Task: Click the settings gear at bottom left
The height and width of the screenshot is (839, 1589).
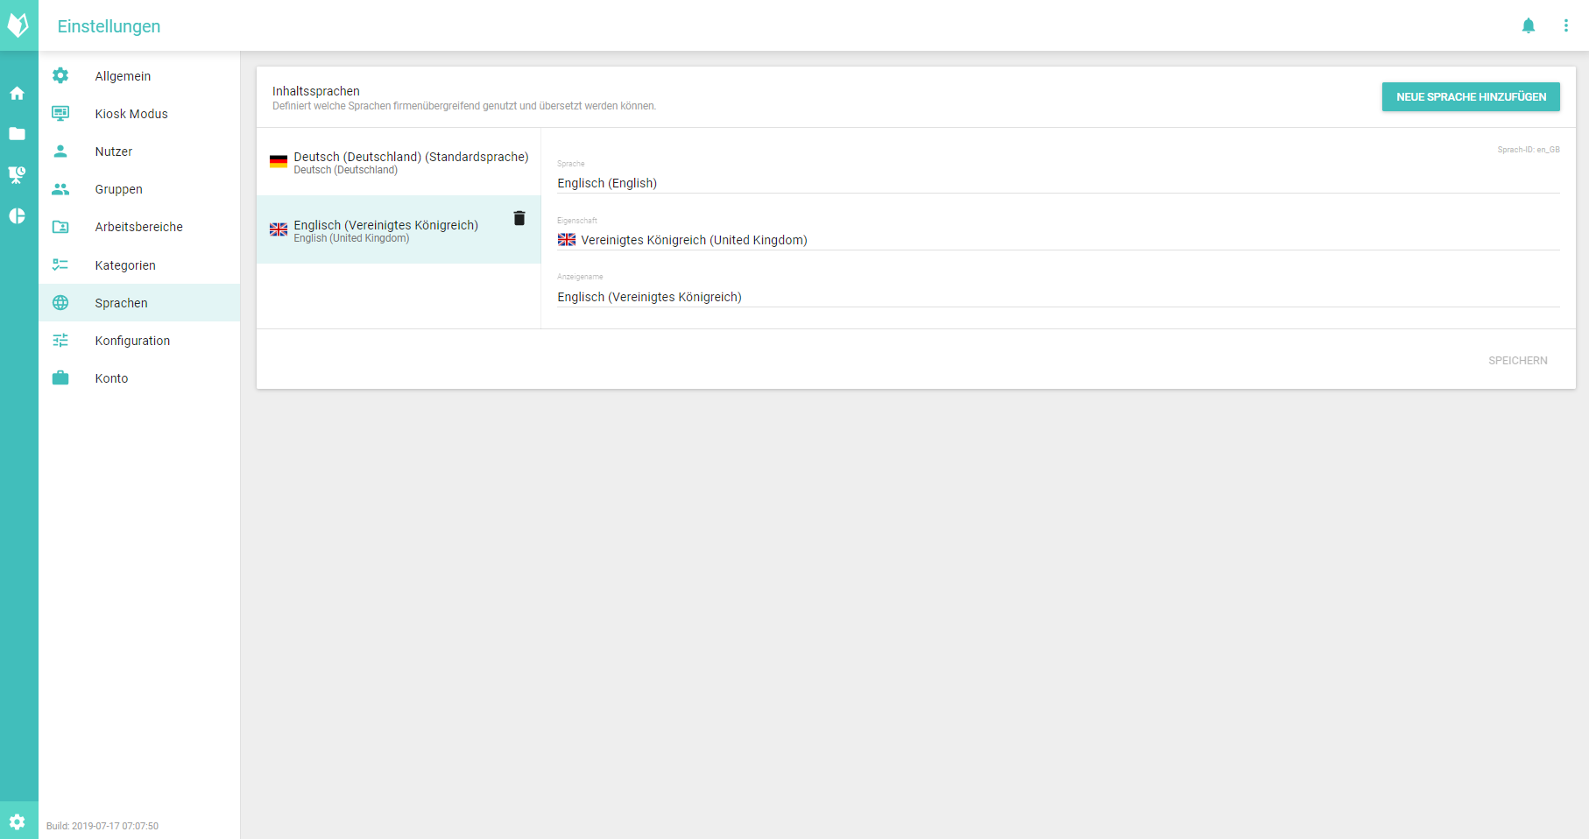Action: [x=18, y=821]
